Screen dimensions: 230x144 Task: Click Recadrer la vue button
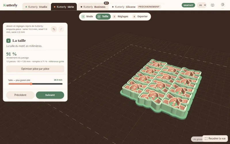(x=215, y=139)
